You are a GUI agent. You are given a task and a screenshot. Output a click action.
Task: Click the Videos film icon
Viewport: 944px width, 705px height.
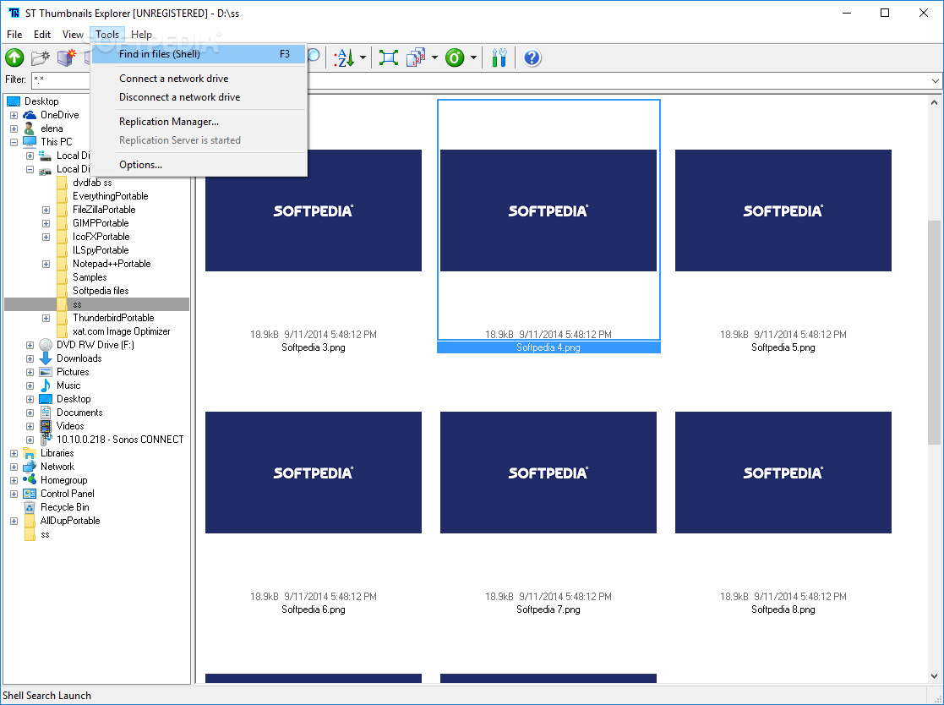[x=46, y=426]
